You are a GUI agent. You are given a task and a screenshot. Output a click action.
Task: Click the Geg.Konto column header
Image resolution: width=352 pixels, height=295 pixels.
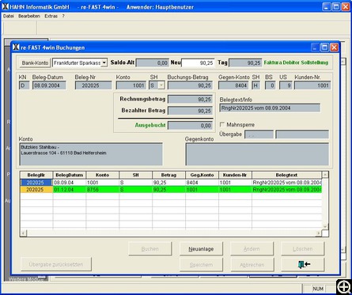click(x=202, y=175)
